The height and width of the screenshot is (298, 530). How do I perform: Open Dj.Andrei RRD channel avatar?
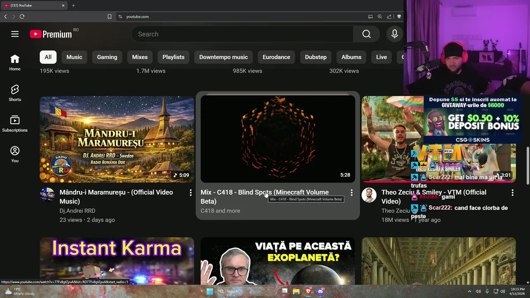47,195
